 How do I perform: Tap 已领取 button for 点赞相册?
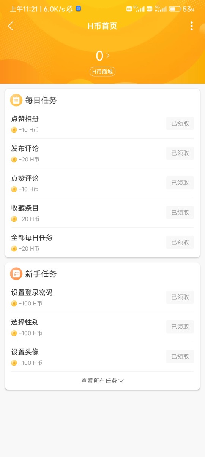pyautogui.click(x=180, y=123)
